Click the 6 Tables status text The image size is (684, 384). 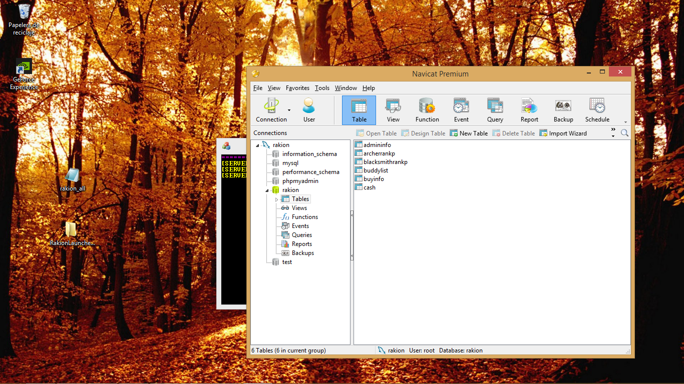[288, 350]
